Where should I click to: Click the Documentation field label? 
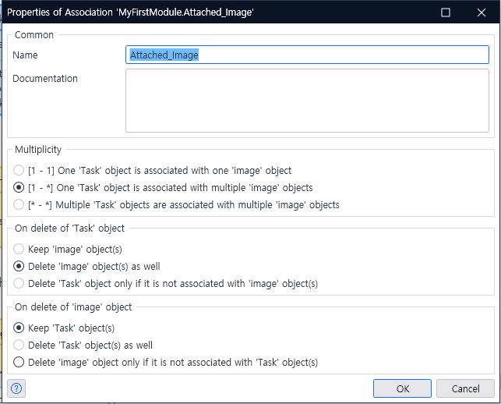click(45, 79)
